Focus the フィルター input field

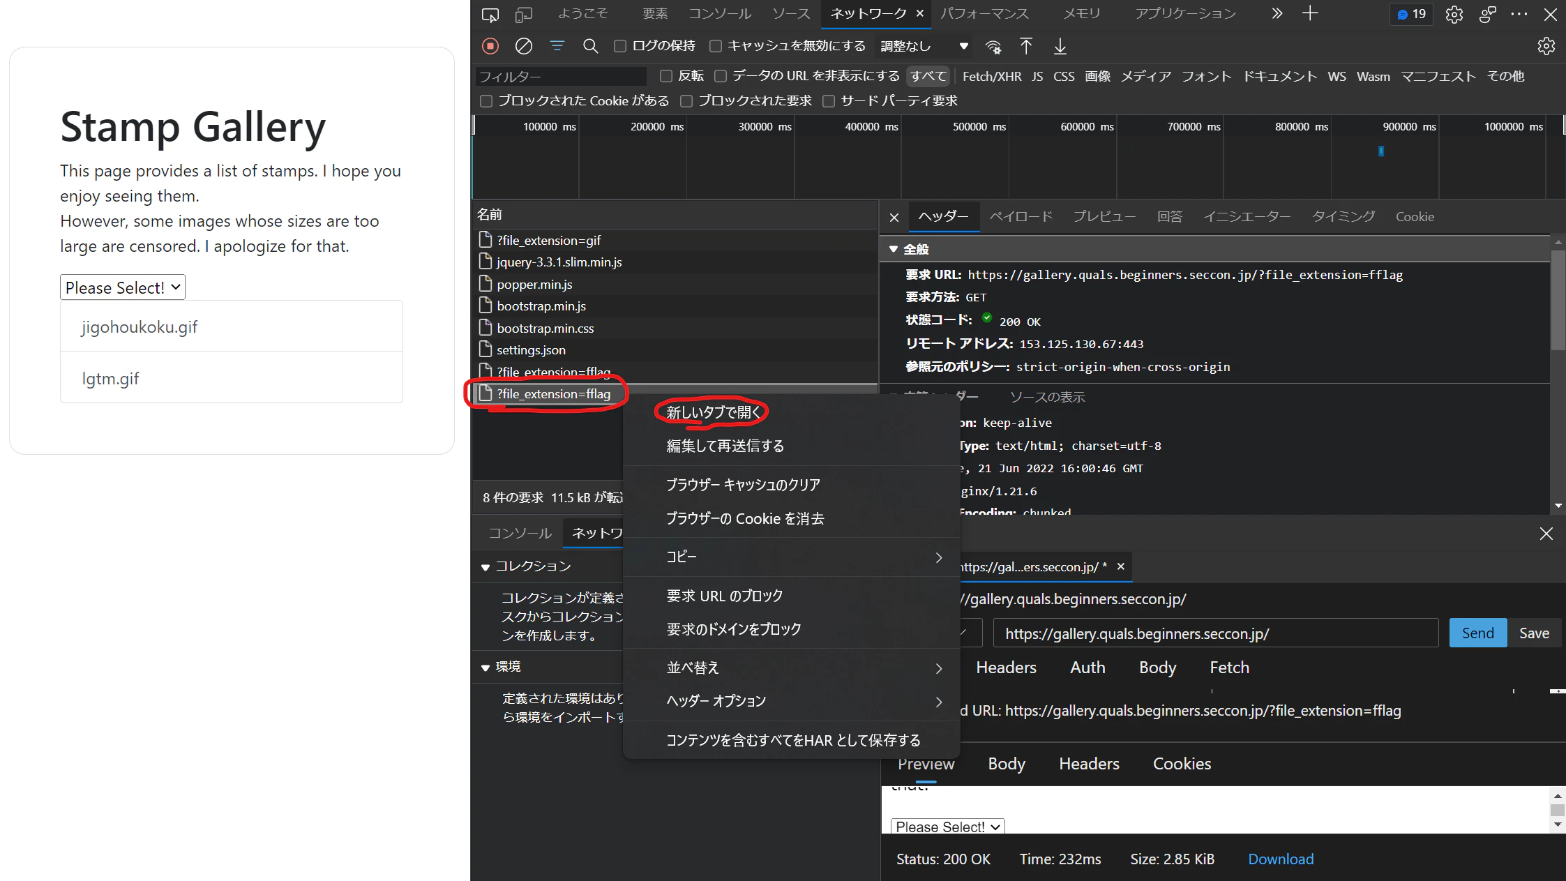point(561,76)
